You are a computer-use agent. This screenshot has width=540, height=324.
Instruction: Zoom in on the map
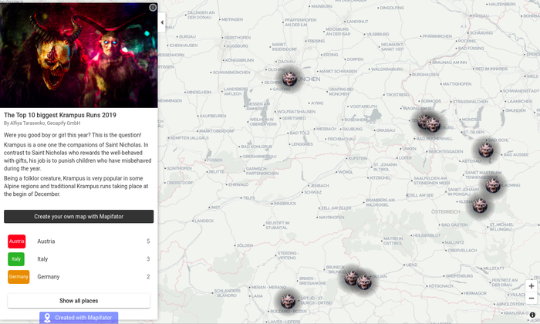[531, 286]
